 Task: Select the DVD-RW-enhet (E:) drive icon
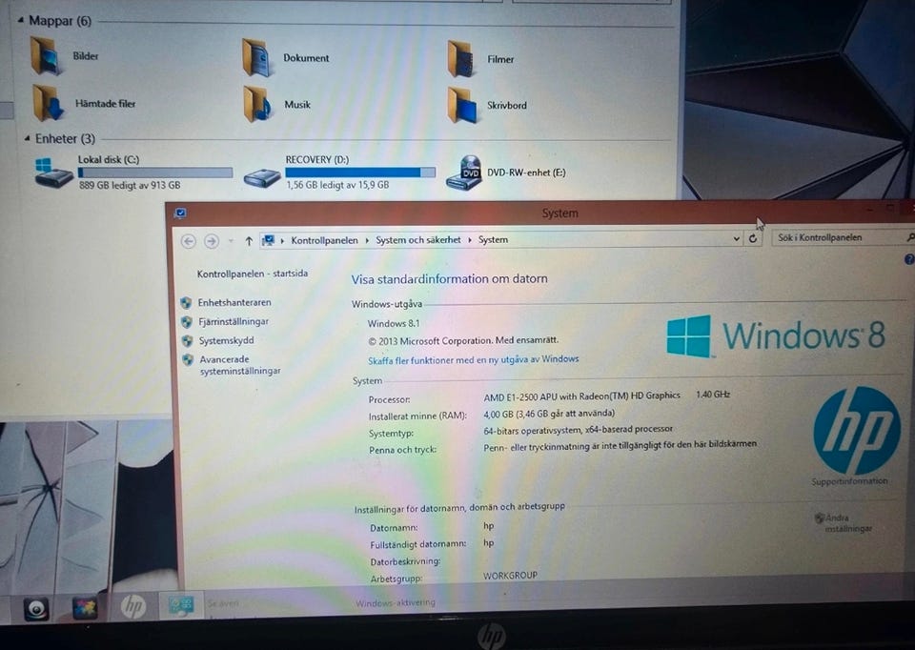click(x=464, y=173)
